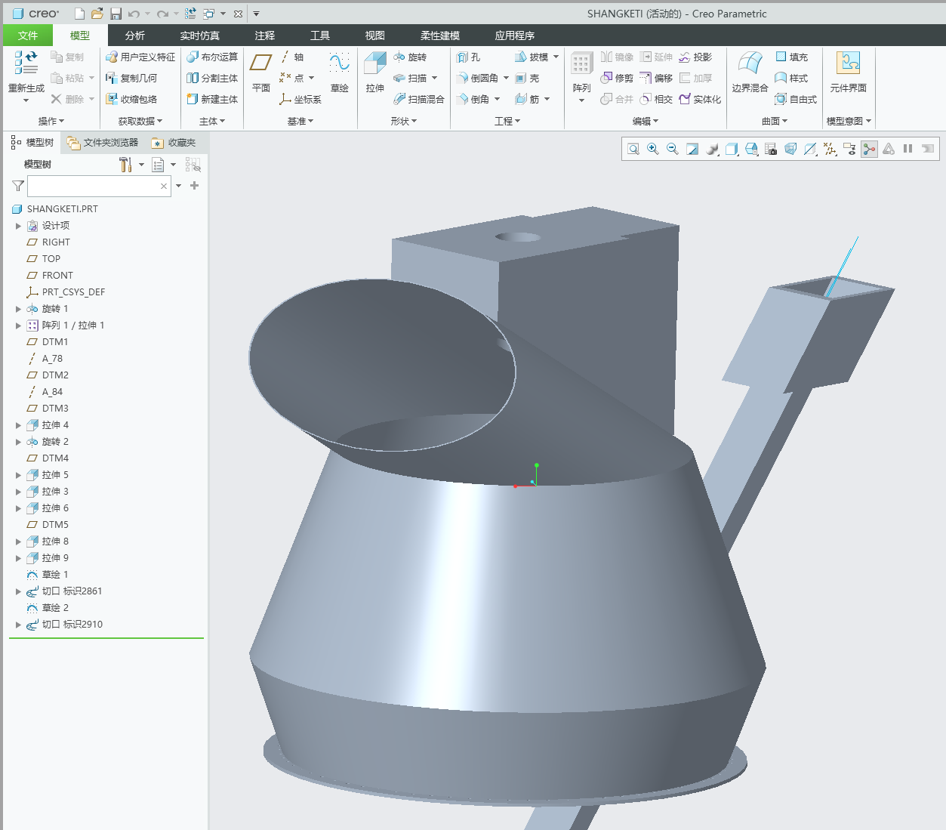The image size is (946, 830).
Task: Open the Sketch (草绘) tool
Action: [340, 73]
